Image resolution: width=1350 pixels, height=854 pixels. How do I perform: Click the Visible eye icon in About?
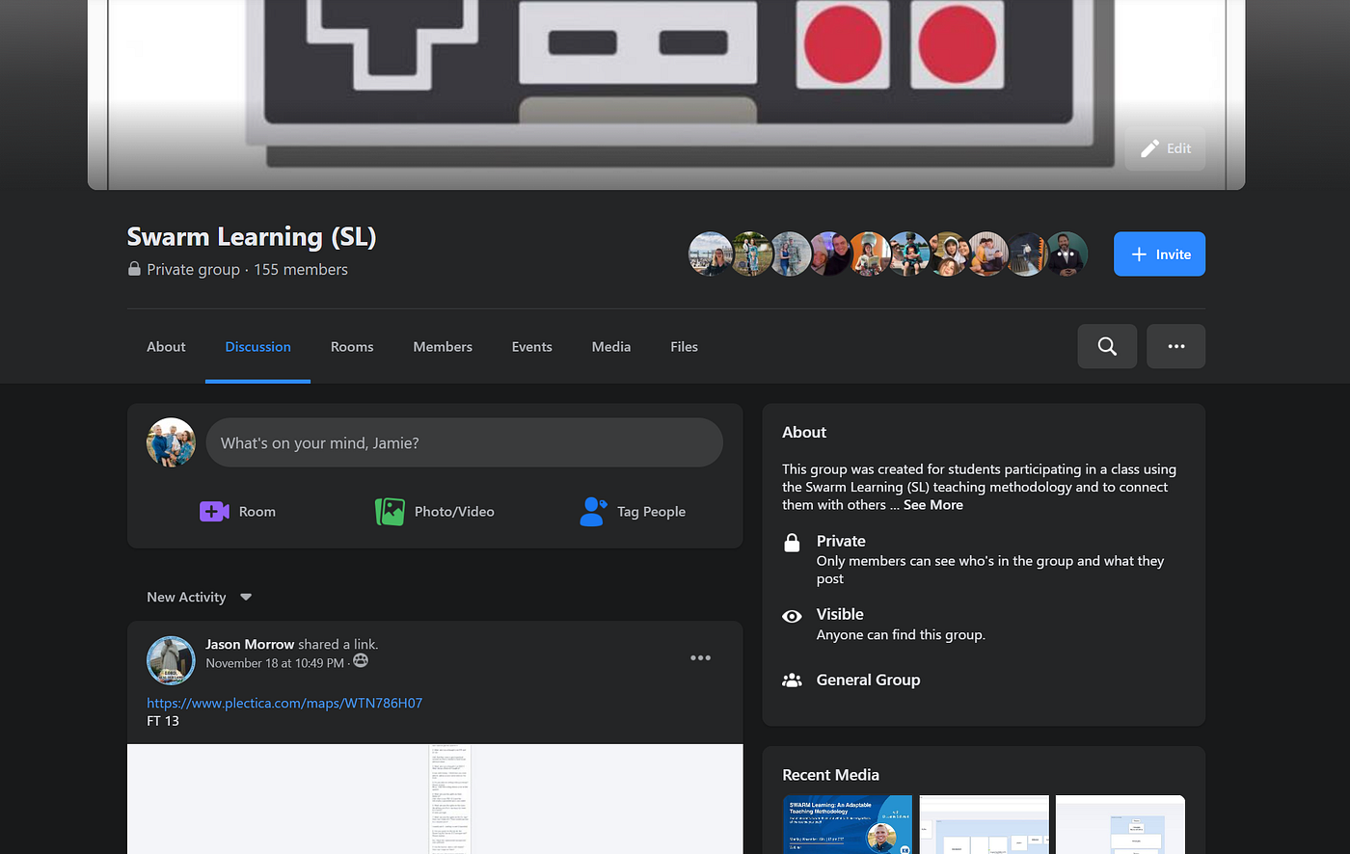pos(792,616)
